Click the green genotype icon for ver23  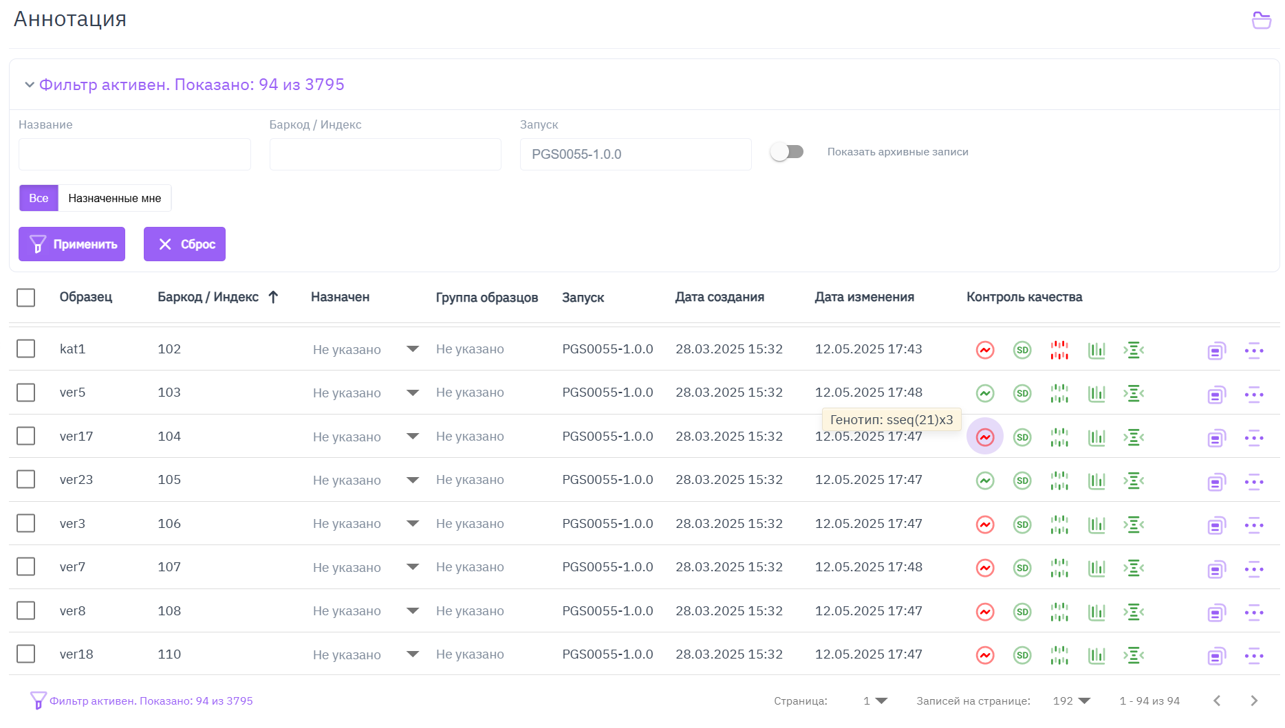point(985,481)
